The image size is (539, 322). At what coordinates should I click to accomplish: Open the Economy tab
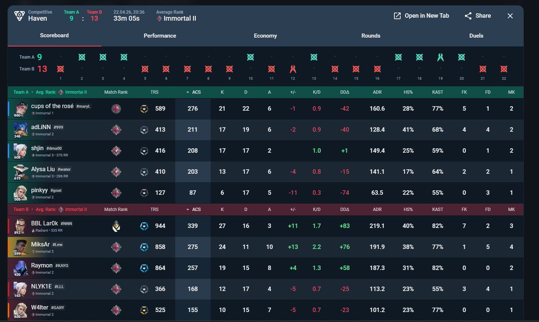(x=265, y=35)
